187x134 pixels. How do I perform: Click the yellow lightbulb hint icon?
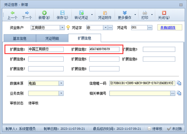pos(68,28)
